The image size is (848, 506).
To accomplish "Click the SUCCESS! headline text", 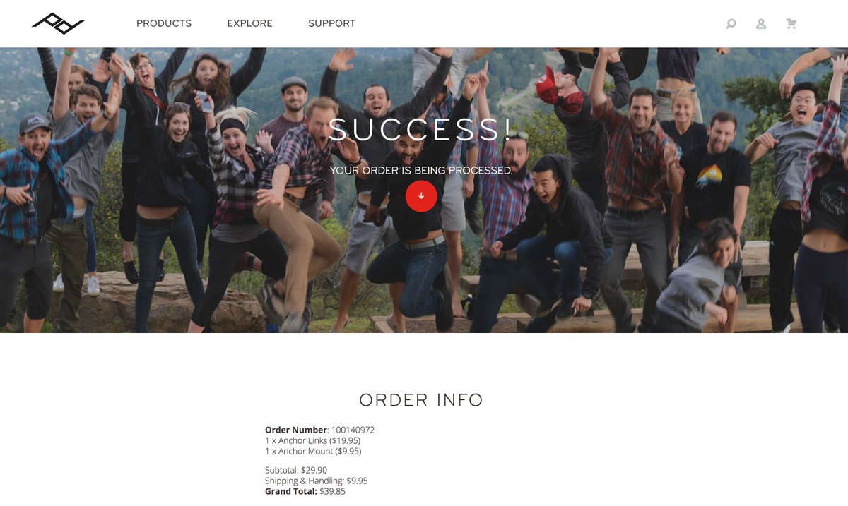I will (420, 129).
